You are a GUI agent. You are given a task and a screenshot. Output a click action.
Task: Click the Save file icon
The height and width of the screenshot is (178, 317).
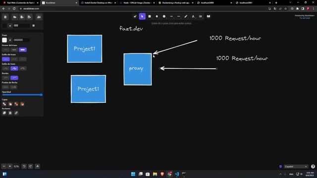click(22, 17)
